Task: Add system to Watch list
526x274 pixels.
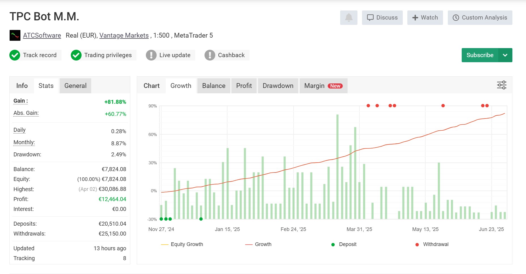Action: tap(425, 18)
